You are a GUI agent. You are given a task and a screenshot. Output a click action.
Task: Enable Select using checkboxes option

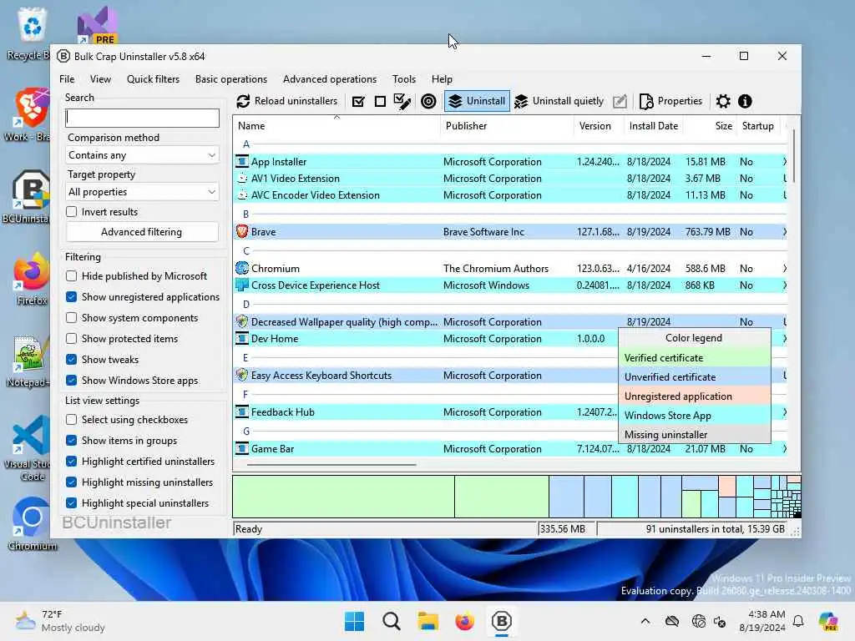click(72, 419)
